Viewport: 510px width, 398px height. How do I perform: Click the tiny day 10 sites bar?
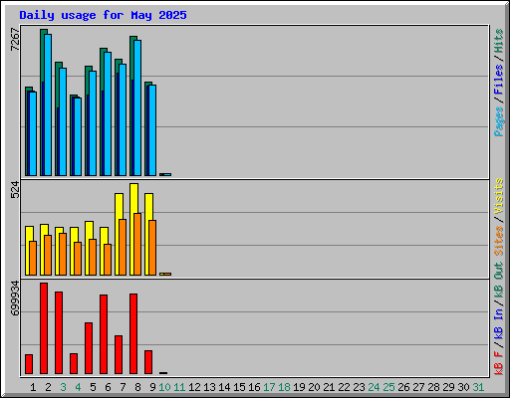pos(167,274)
